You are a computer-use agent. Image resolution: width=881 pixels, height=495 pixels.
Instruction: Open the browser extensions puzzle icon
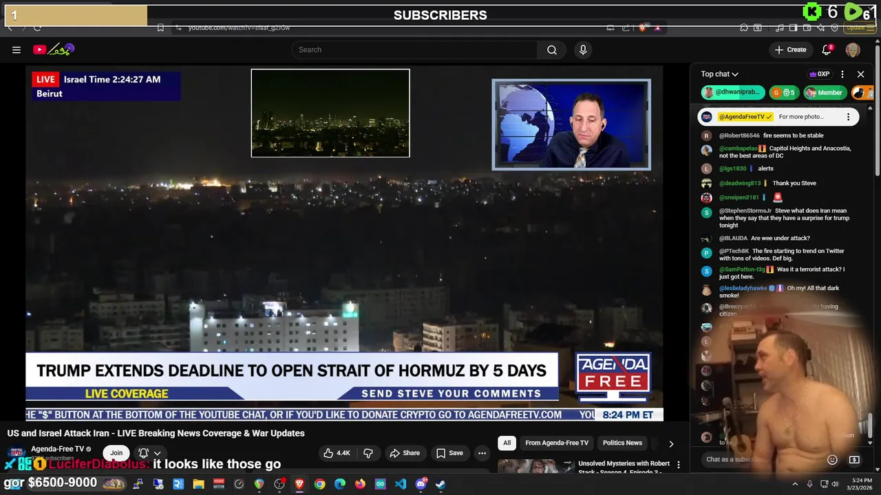coord(744,27)
